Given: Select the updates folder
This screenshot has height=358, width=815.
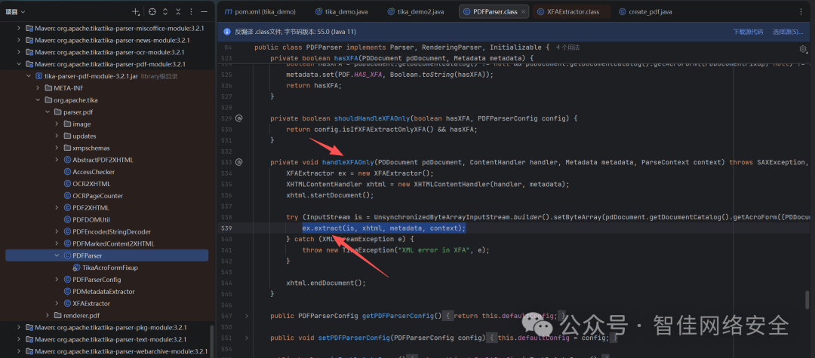Looking at the screenshot, I should pos(85,136).
